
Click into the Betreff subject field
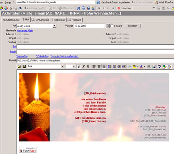pos(95,60)
